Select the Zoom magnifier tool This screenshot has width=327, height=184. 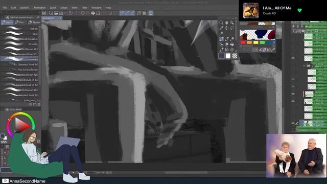(221, 22)
